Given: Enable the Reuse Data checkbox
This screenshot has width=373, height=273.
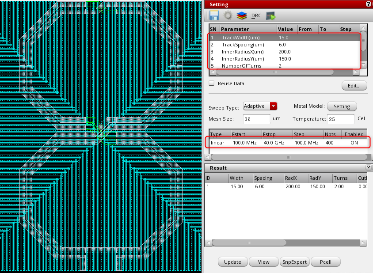Looking at the screenshot, I should click(212, 83).
